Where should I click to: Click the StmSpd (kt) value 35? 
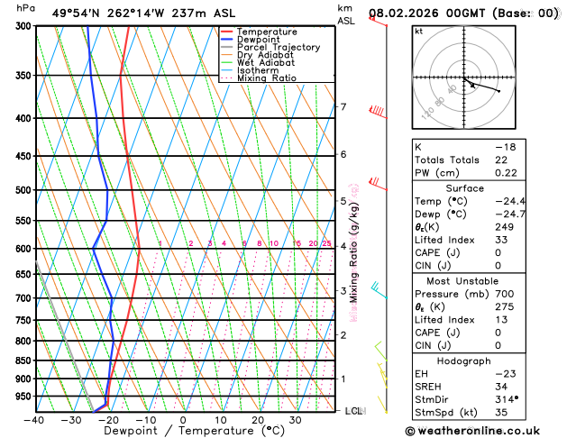pos(501,413)
